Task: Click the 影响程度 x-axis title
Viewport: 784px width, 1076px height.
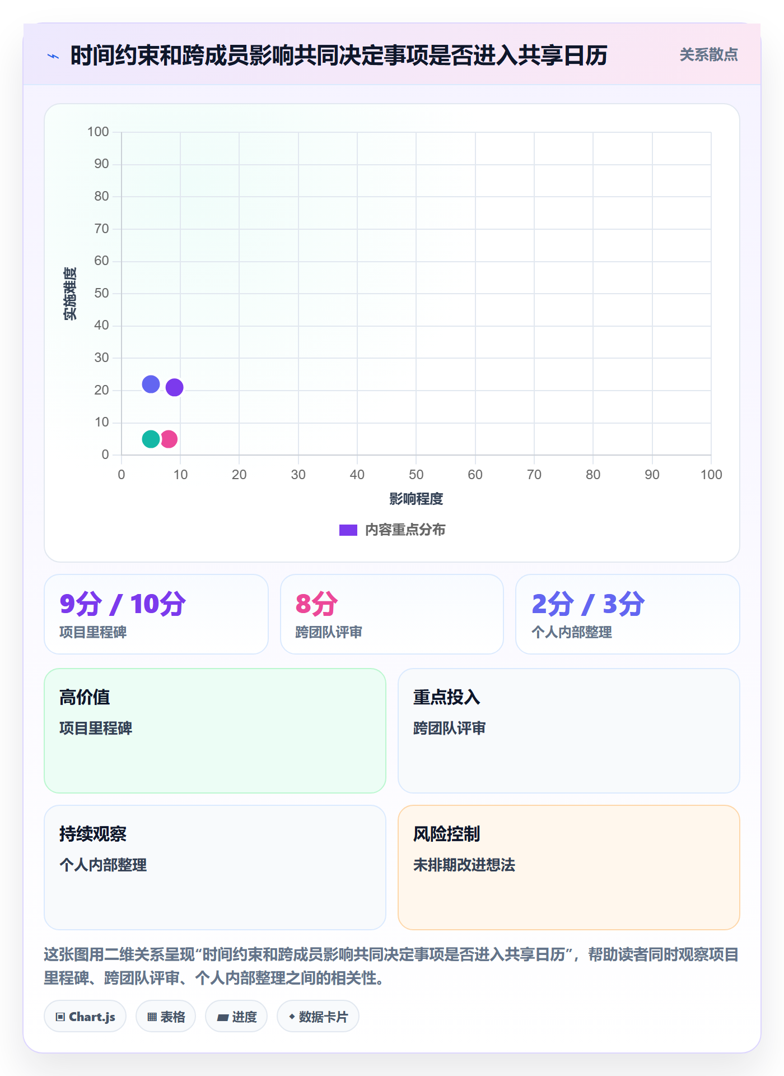Action: [x=416, y=499]
